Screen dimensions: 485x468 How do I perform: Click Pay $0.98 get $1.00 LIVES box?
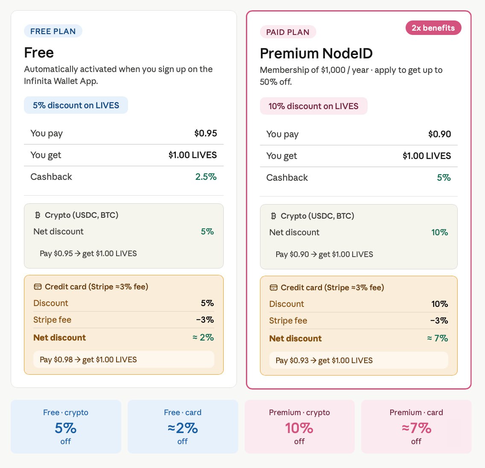124,360
